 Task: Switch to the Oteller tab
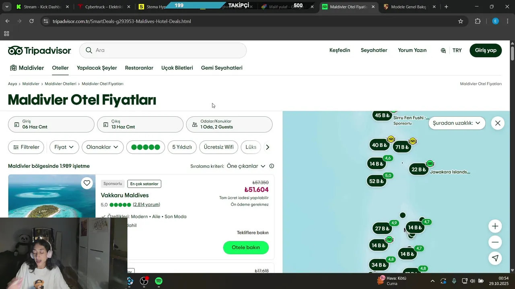pos(60,68)
